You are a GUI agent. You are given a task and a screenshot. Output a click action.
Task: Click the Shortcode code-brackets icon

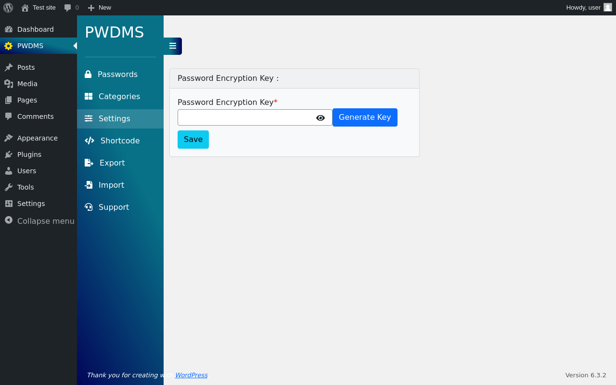tap(90, 141)
